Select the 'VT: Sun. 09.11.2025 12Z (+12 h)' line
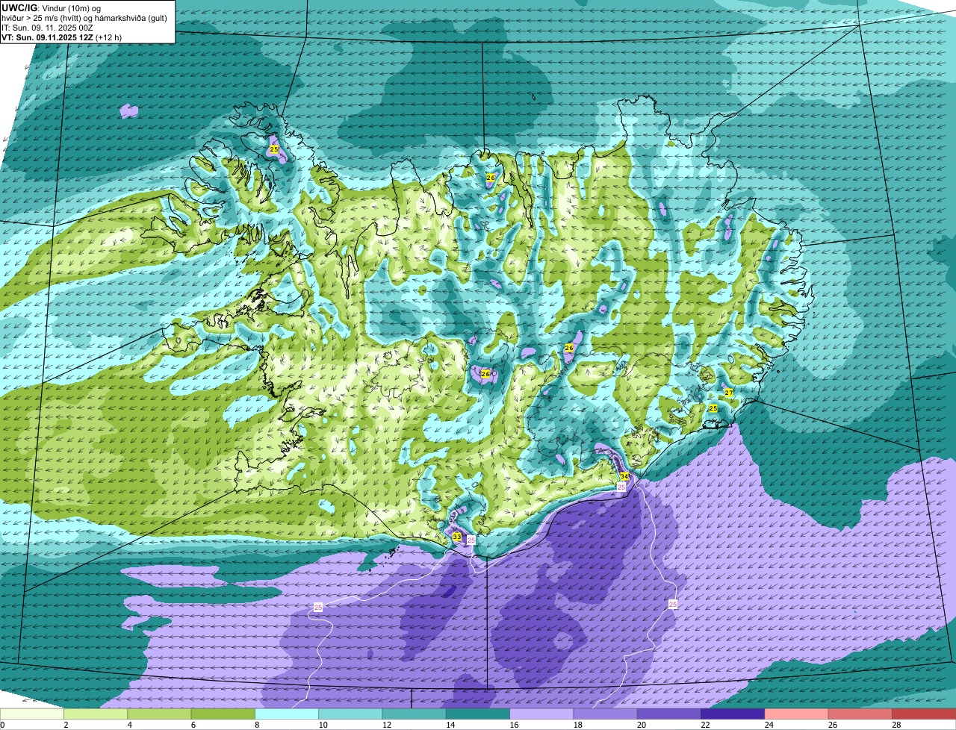The height and width of the screenshot is (730, 956). (x=62, y=37)
